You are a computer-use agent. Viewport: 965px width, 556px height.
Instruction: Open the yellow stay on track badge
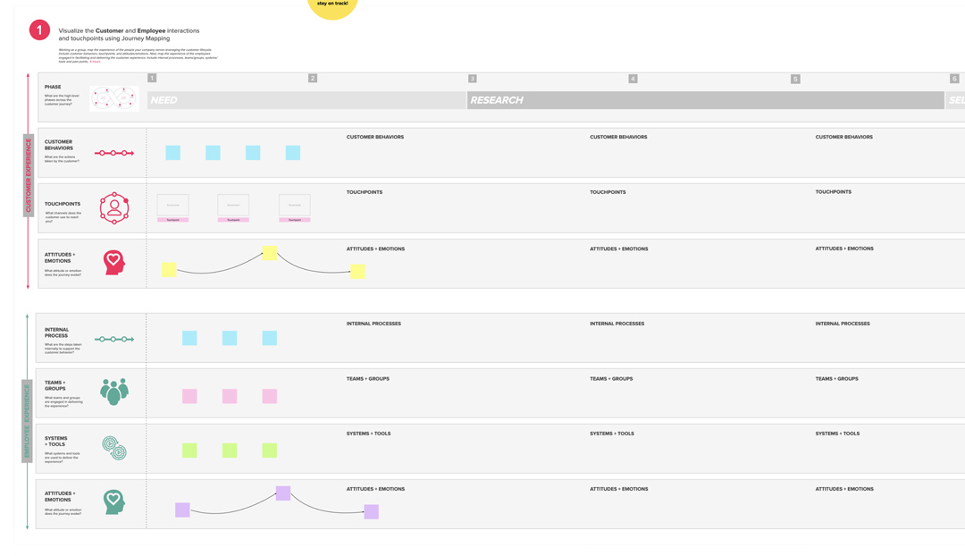pos(332,7)
